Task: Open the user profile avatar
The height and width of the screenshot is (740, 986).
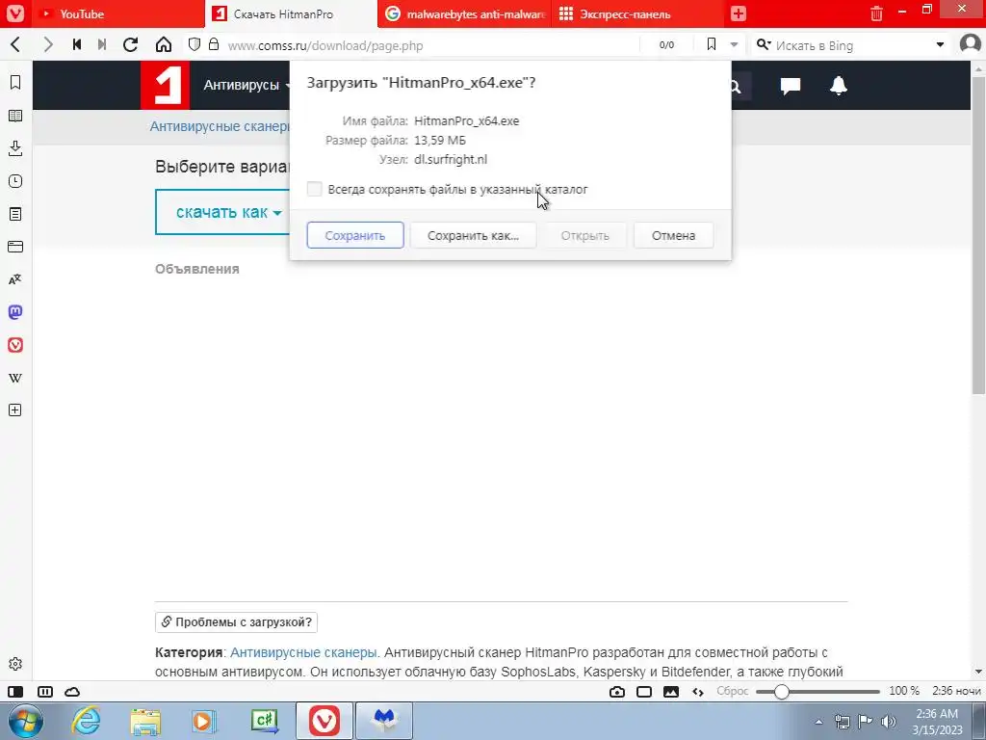Action: click(x=971, y=44)
